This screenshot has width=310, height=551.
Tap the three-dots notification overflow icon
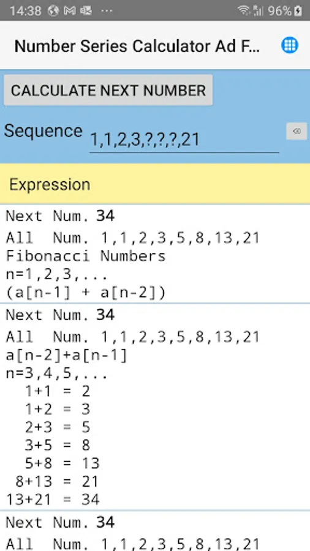click(x=107, y=11)
